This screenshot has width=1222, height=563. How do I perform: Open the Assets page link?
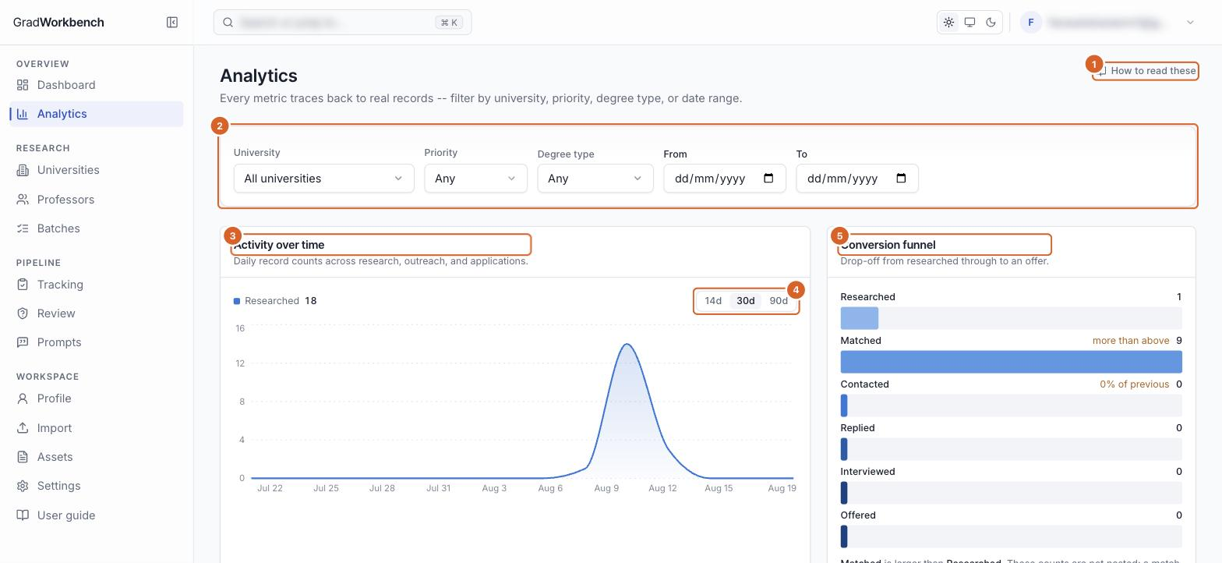click(97, 457)
